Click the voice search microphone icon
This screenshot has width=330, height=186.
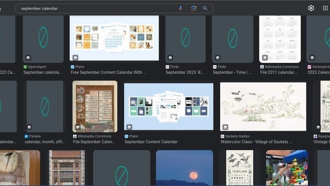coord(180,8)
